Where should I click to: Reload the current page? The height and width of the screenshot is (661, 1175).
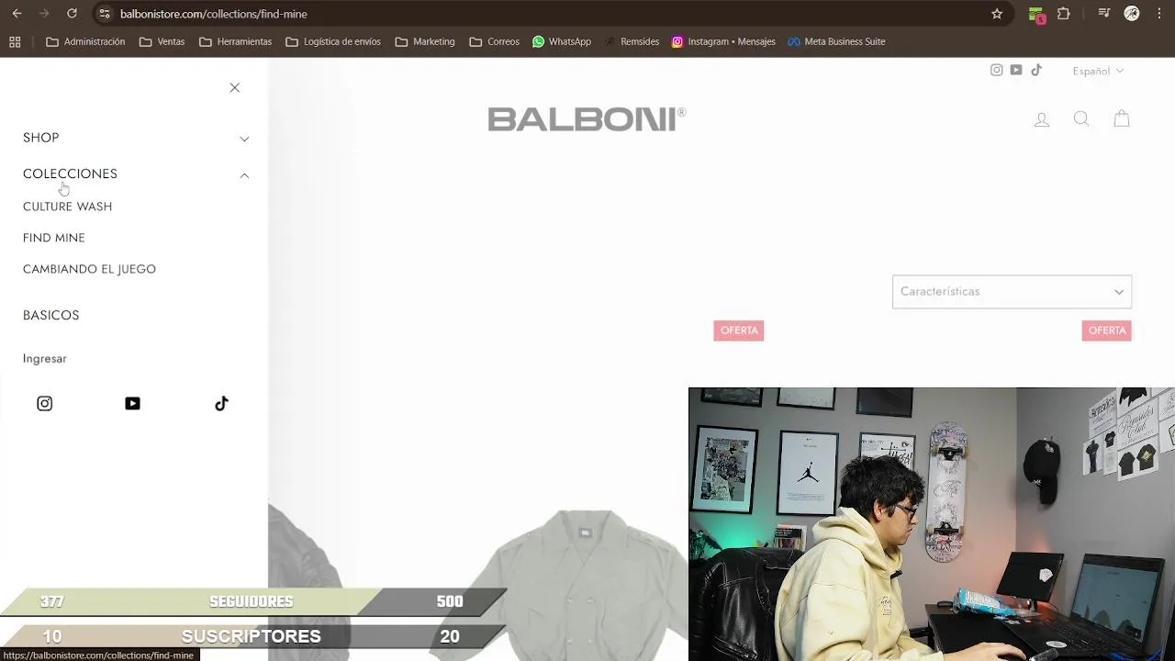pyautogui.click(x=72, y=14)
